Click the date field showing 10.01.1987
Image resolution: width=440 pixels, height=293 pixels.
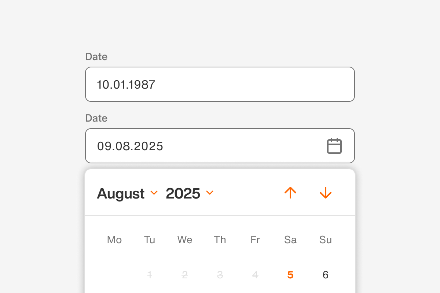[x=220, y=84]
